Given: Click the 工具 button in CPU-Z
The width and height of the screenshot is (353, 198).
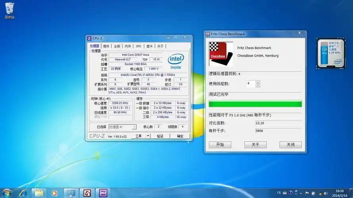Looking at the screenshot, I should tap(138, 136).
